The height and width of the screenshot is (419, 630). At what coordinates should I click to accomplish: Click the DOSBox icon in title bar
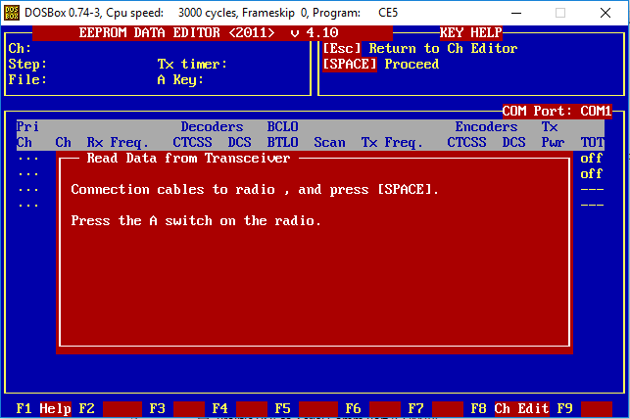click(13, 13)
